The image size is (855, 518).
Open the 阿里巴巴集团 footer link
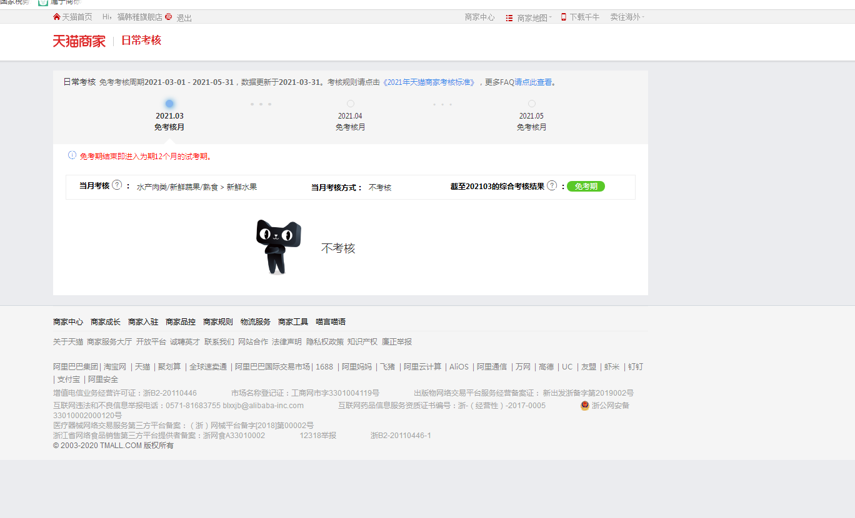pos(76,367)
